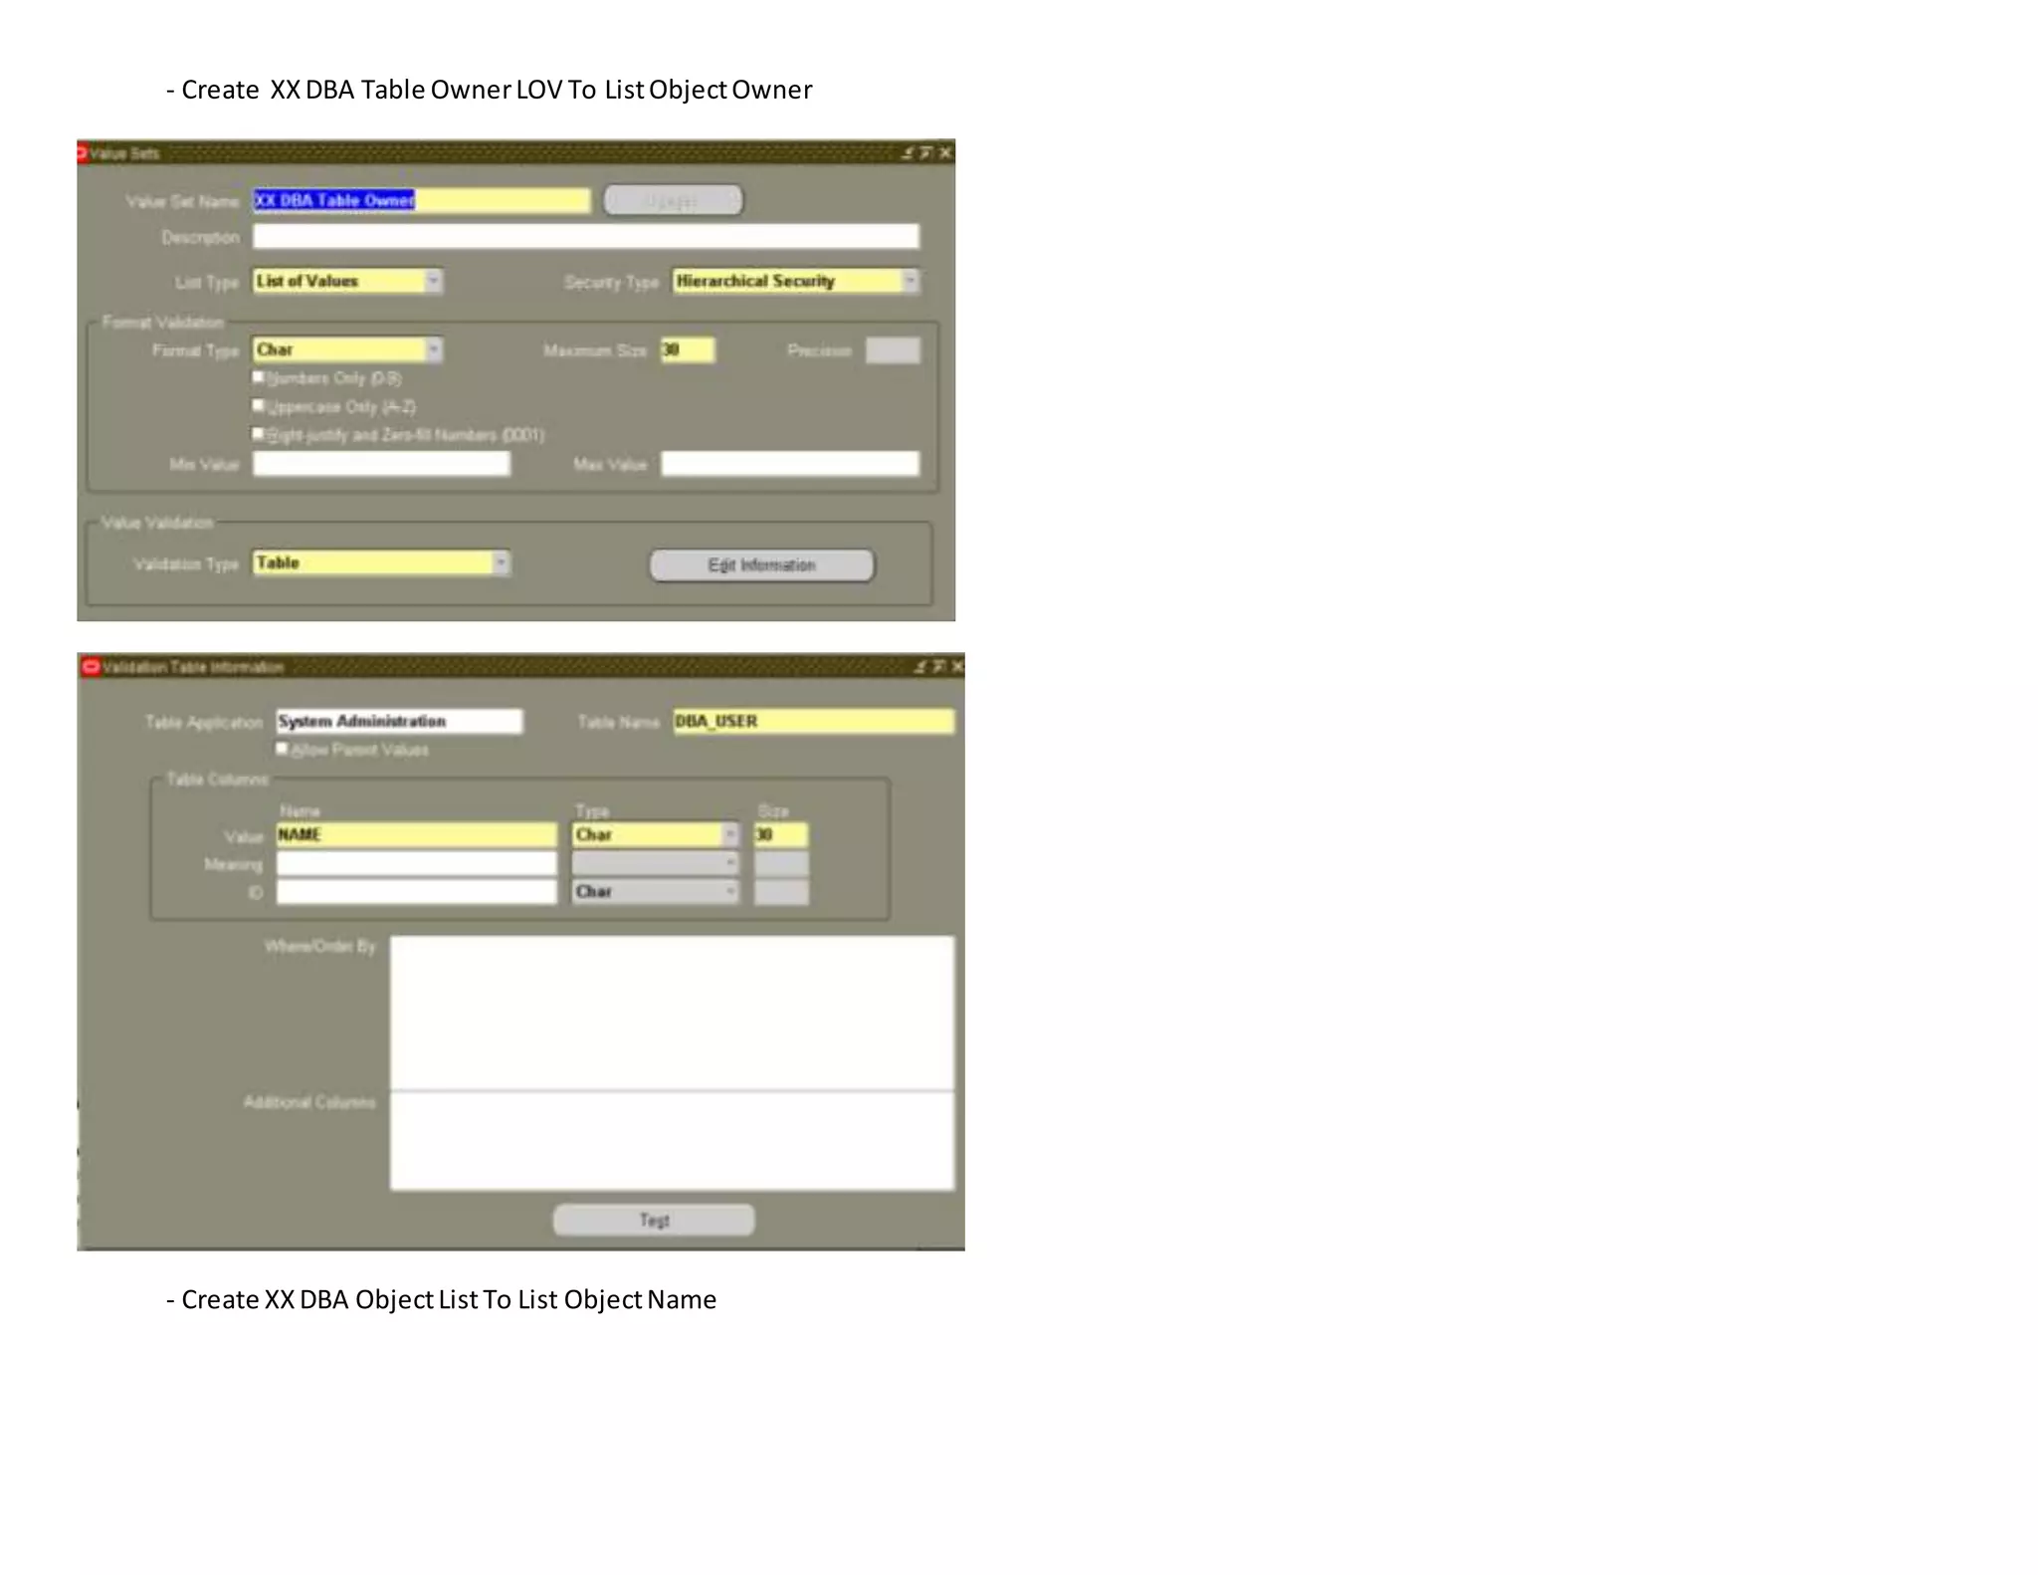Enable Allow Parent Values checkbox
Screen dimensions: 2038x1575
tap(283, 749)
